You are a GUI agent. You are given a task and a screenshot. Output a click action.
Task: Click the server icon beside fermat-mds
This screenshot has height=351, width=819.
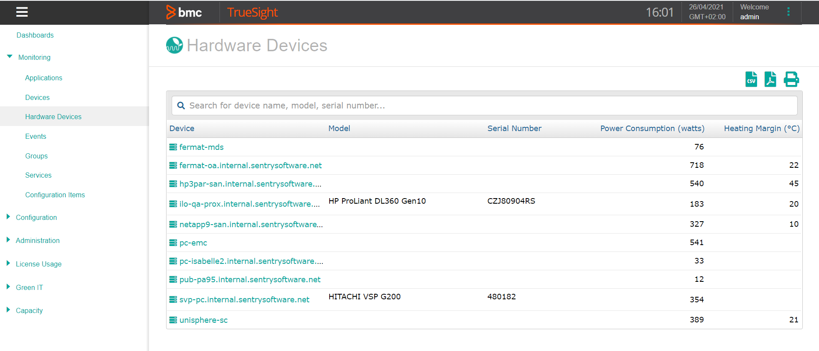pos(173,147)
